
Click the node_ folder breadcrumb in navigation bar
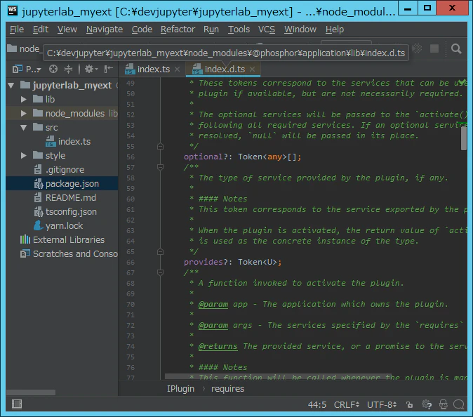click(24, 48)
